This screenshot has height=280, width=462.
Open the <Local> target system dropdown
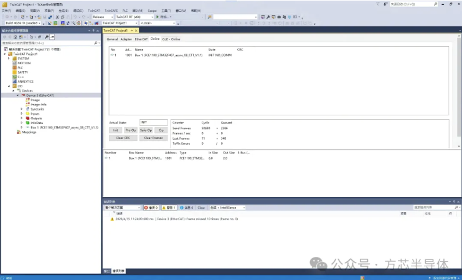[x=158, y=23]
